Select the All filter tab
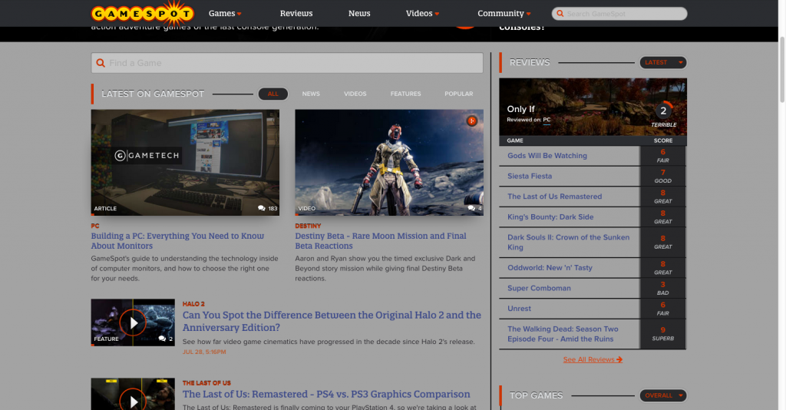786x410 pixels. (272, 94)
